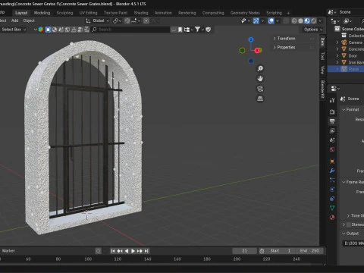Image resolution: width=364 pixels, height=273 pixels.
Task: Open the Tool properties tab
Action: click(332, 100)
